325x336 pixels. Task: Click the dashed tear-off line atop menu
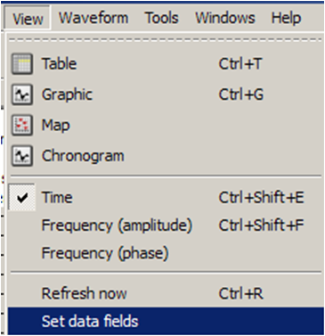pyautogui.click(x=166, y=39)
